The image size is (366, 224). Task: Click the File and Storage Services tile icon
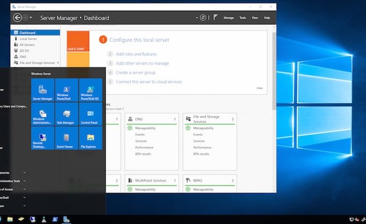click(188, 119)
